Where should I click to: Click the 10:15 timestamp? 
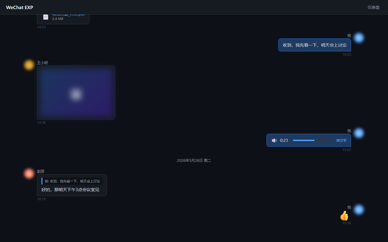tap(41, 199)
